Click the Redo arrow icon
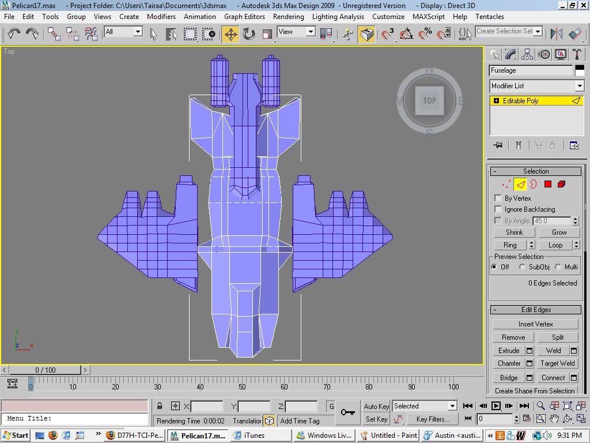 [x=32, y=34]
